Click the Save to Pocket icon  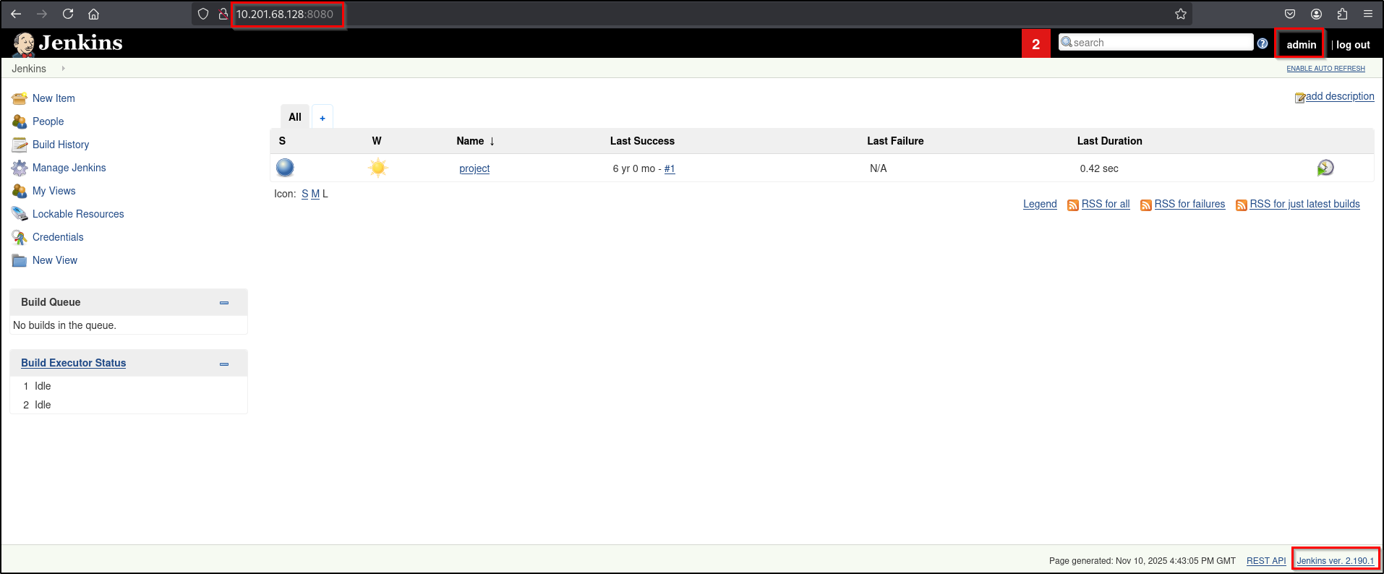(x=1290, y=14)
